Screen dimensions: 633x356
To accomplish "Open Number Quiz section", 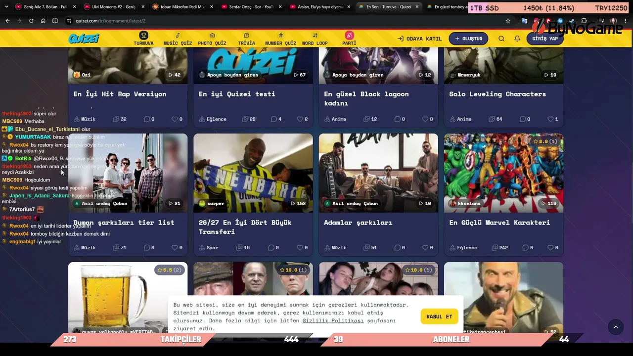I will tap(280, 39).
